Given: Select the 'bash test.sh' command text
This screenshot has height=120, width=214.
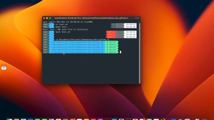Looking at the screenshot, I should pos(63,32).
